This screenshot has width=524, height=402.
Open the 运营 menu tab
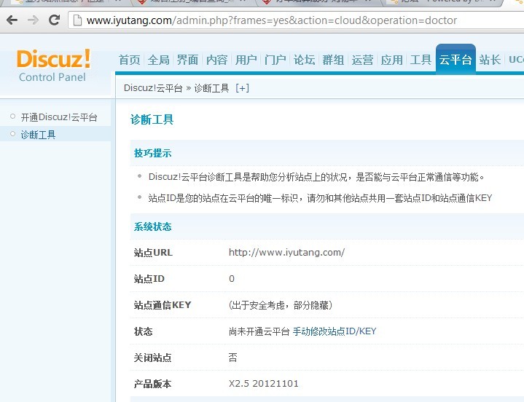point(362,60)
